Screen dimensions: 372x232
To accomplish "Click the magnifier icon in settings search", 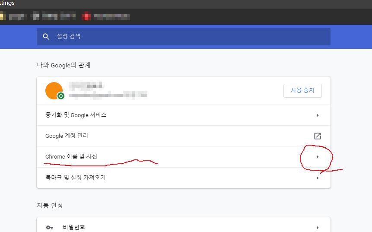I will click(46, 37).
